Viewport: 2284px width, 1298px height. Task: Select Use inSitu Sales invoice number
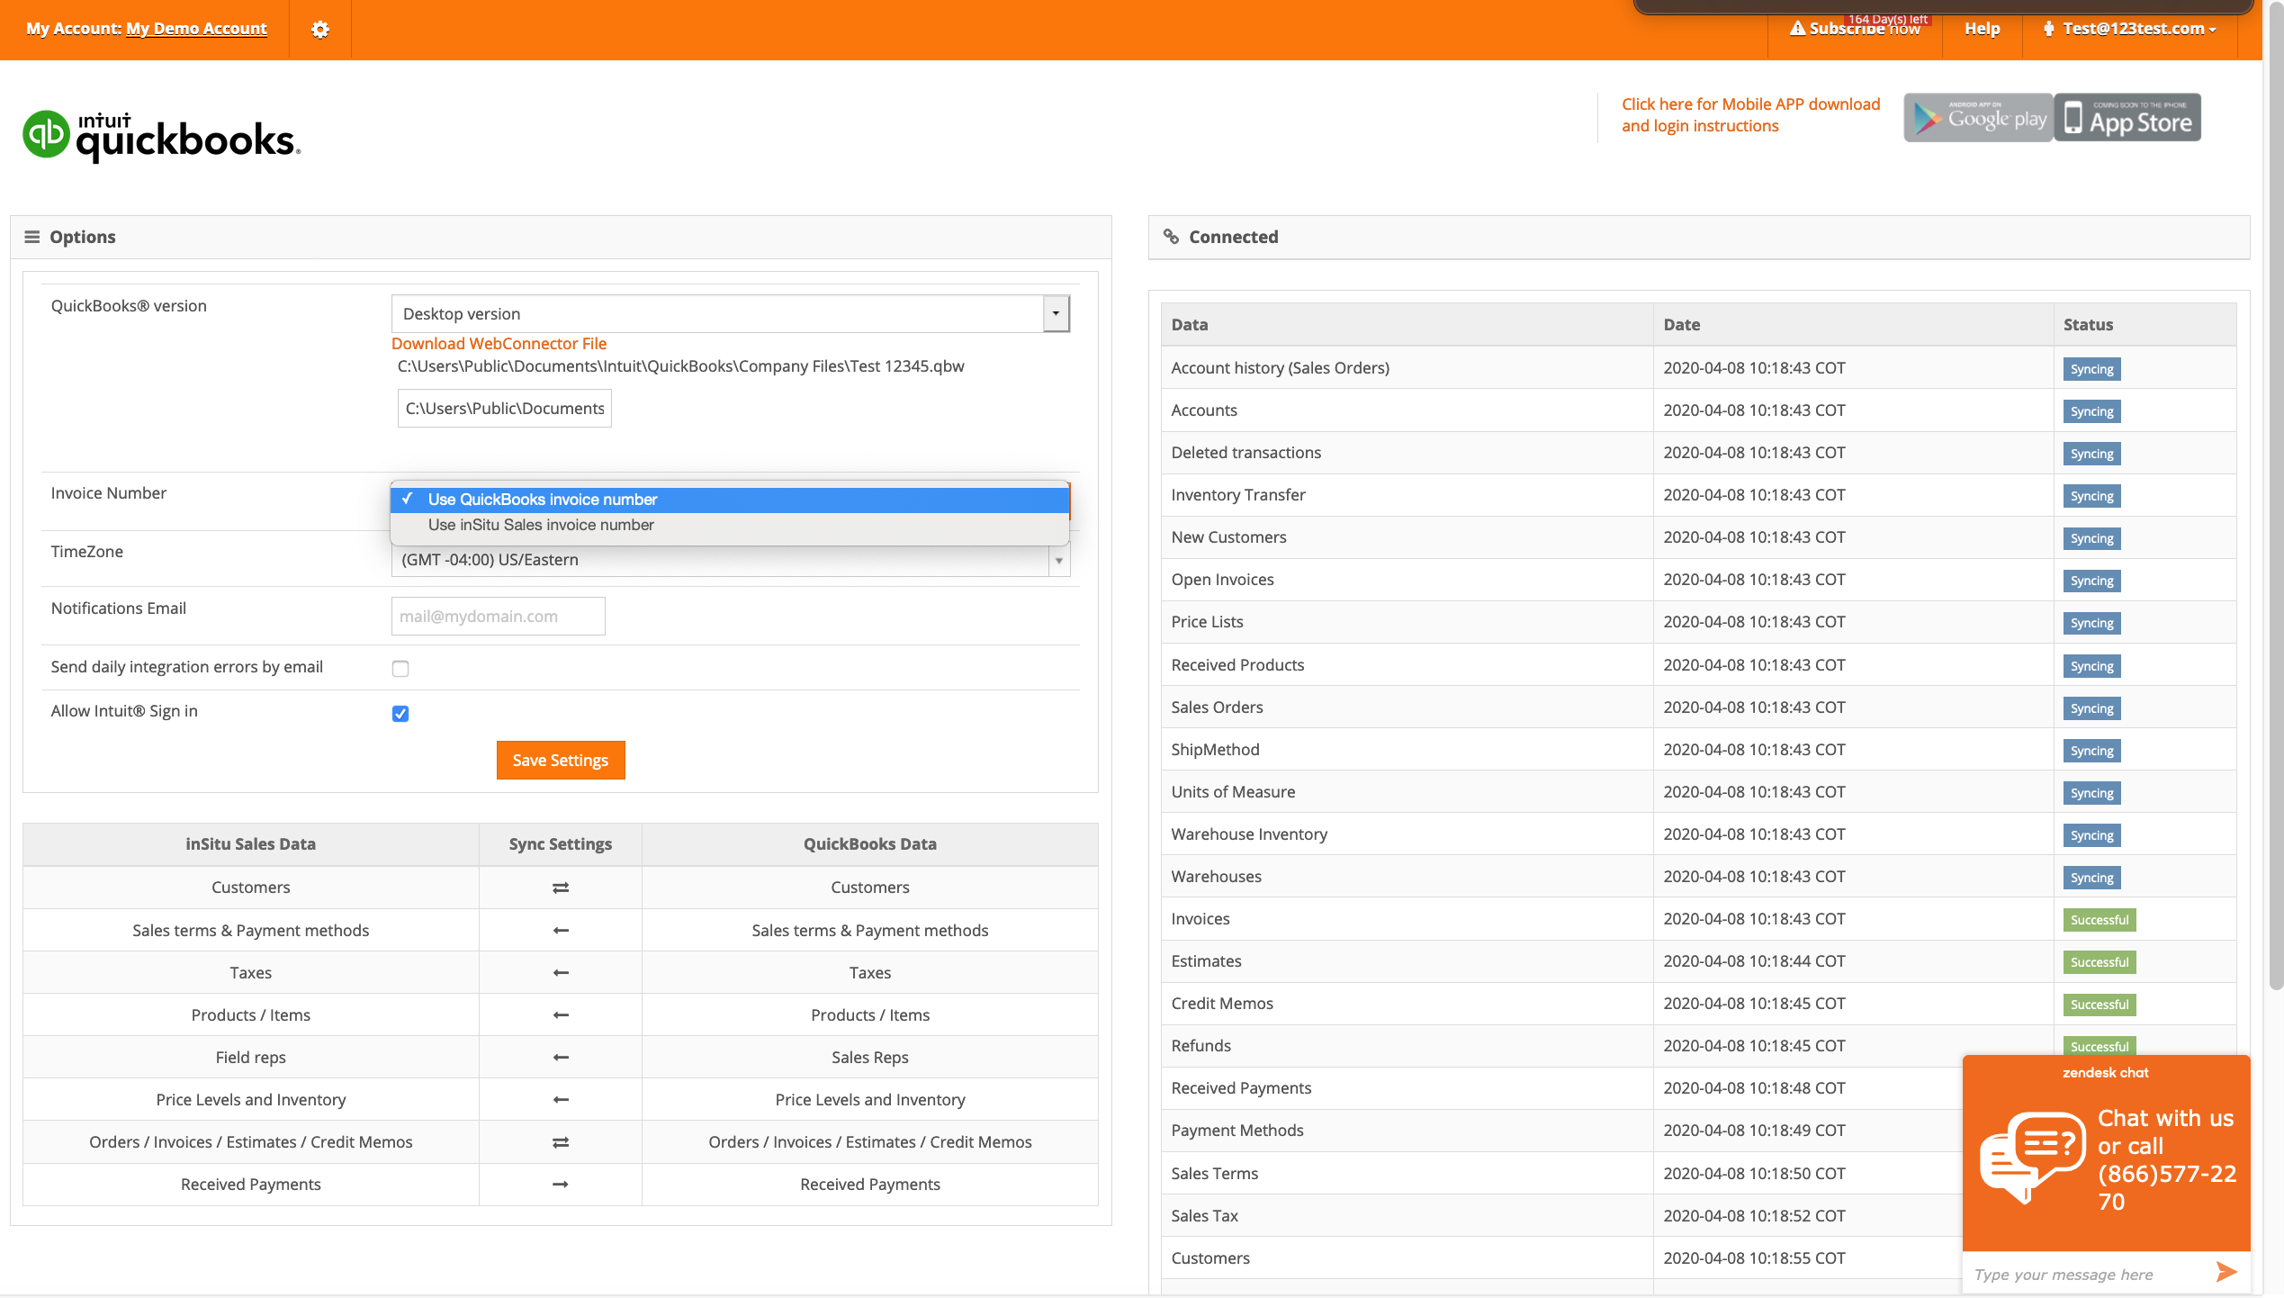point(541,525)
